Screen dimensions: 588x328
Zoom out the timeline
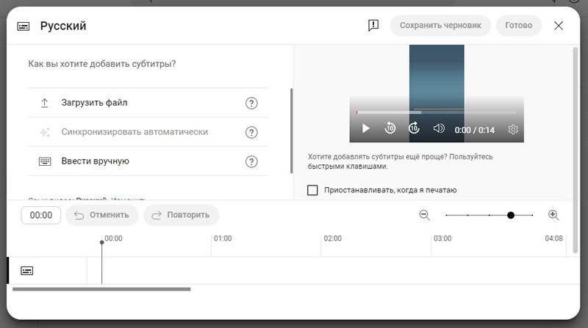[x=425, y=215]
